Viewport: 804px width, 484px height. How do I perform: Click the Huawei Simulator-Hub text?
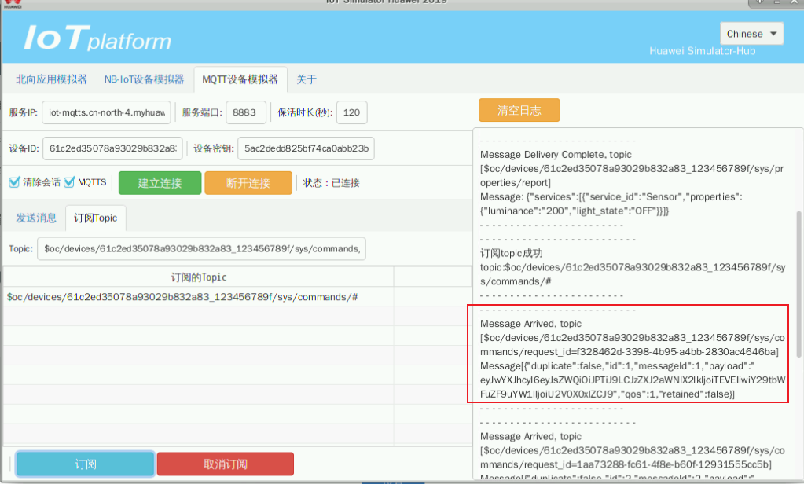click(x=703, y=51)
